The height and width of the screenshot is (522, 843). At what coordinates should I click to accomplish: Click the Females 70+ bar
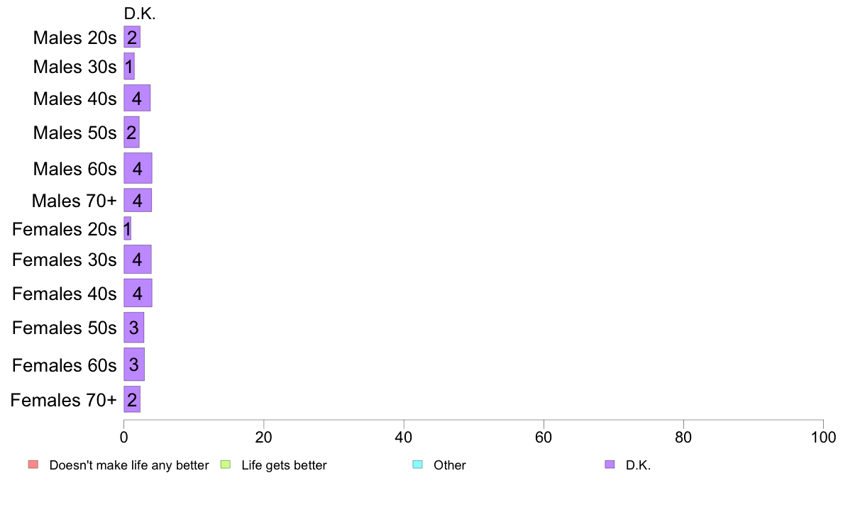[132, 399]
